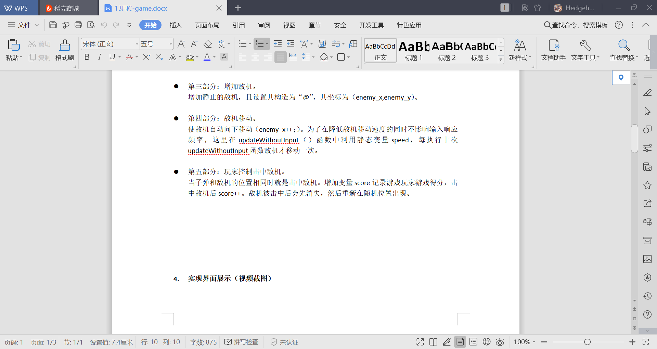Click the Undo arrow
657x349 pixels.
[104, 25]
